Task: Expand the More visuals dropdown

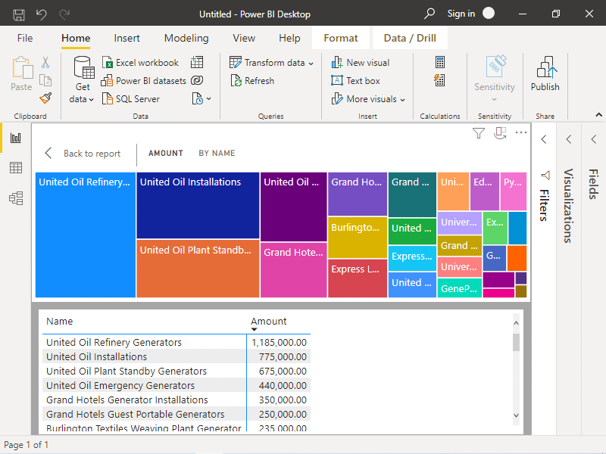Action: (403, 100)
